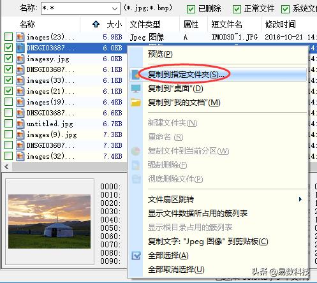Click scroll-left arrow of horizontal scrollbar
Image resolution: width=317 pixels, height=283 pixels.
pyautogui.click(x=6, y=166)
